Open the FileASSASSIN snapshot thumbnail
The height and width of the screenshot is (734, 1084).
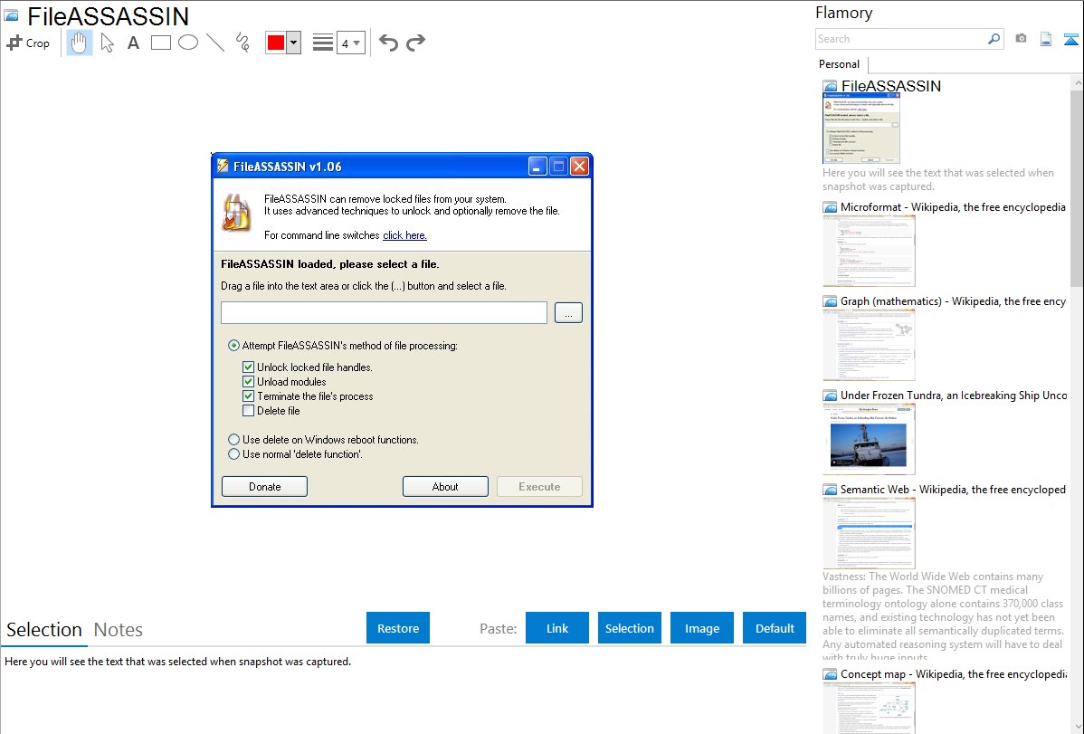click(x=861, y=128)
